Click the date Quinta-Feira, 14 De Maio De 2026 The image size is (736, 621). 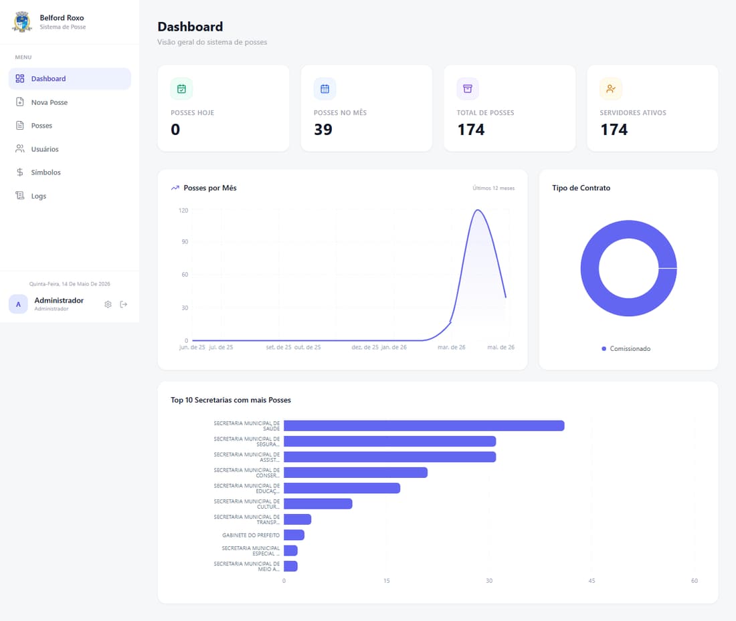point(70,284)
